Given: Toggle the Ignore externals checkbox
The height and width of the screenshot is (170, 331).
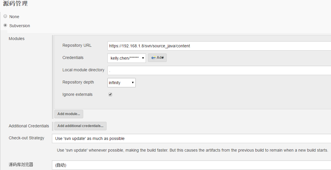Looking at the screenshot, I should tap(110, 94).
